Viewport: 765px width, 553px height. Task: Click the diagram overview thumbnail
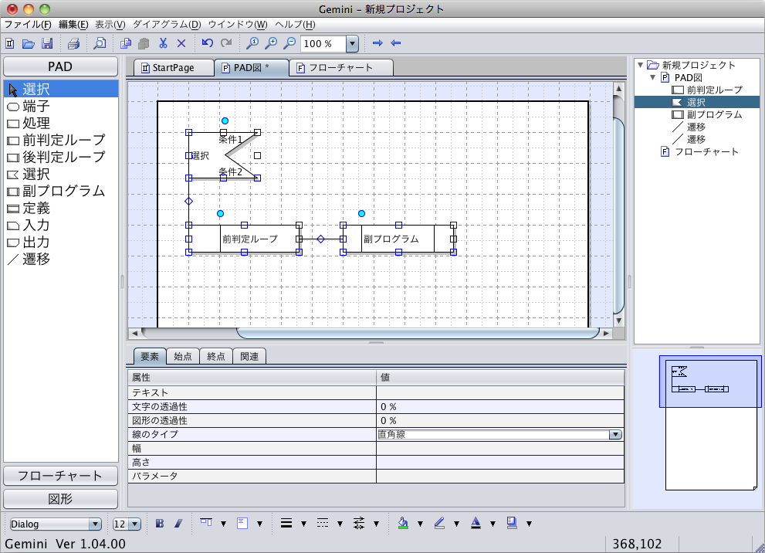point(710,425)
